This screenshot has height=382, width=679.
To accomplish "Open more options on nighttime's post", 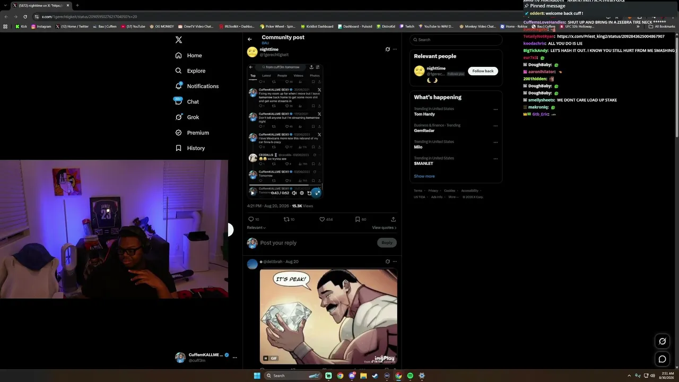I will click(x=395, y=49).
